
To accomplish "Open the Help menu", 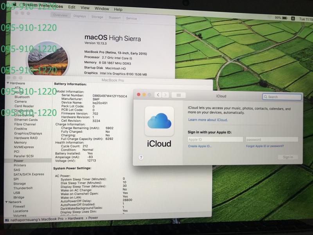I will pyautogui.click(x=118, y=9).
